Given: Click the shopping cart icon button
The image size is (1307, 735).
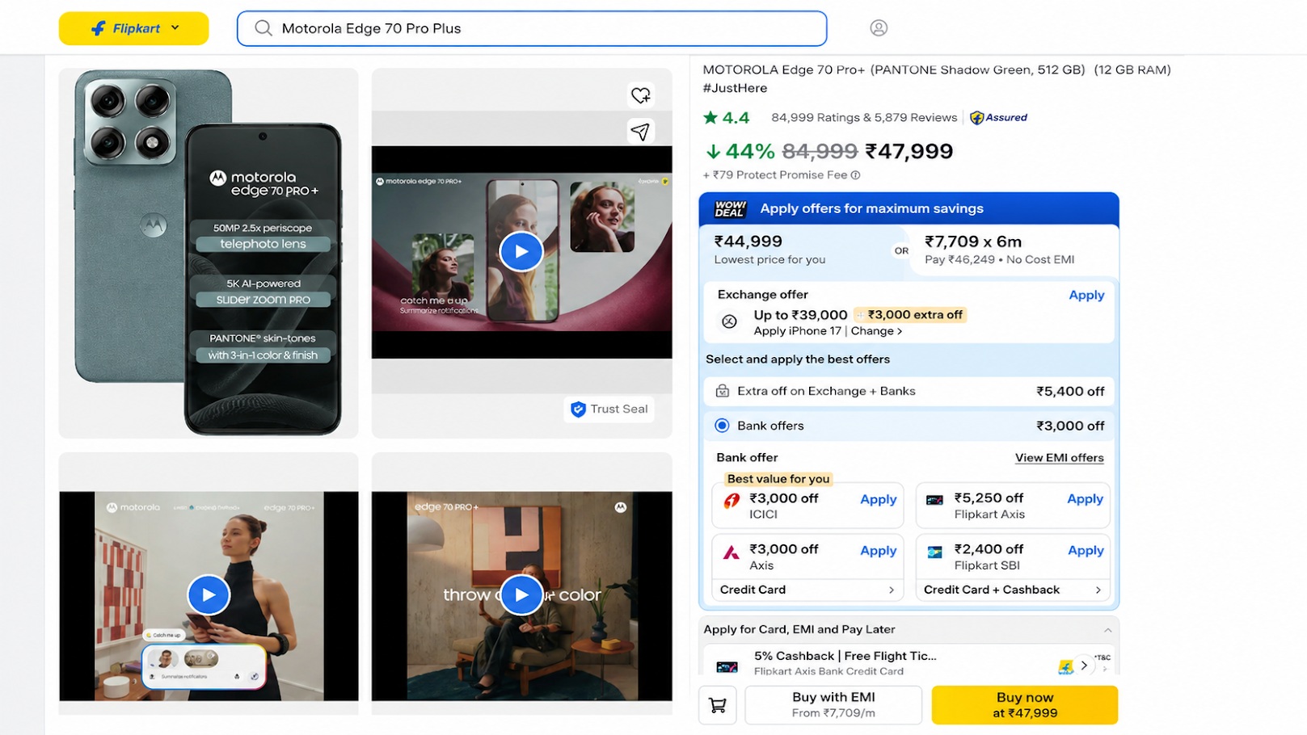Looking at the screenshot, I should (717, 705).
